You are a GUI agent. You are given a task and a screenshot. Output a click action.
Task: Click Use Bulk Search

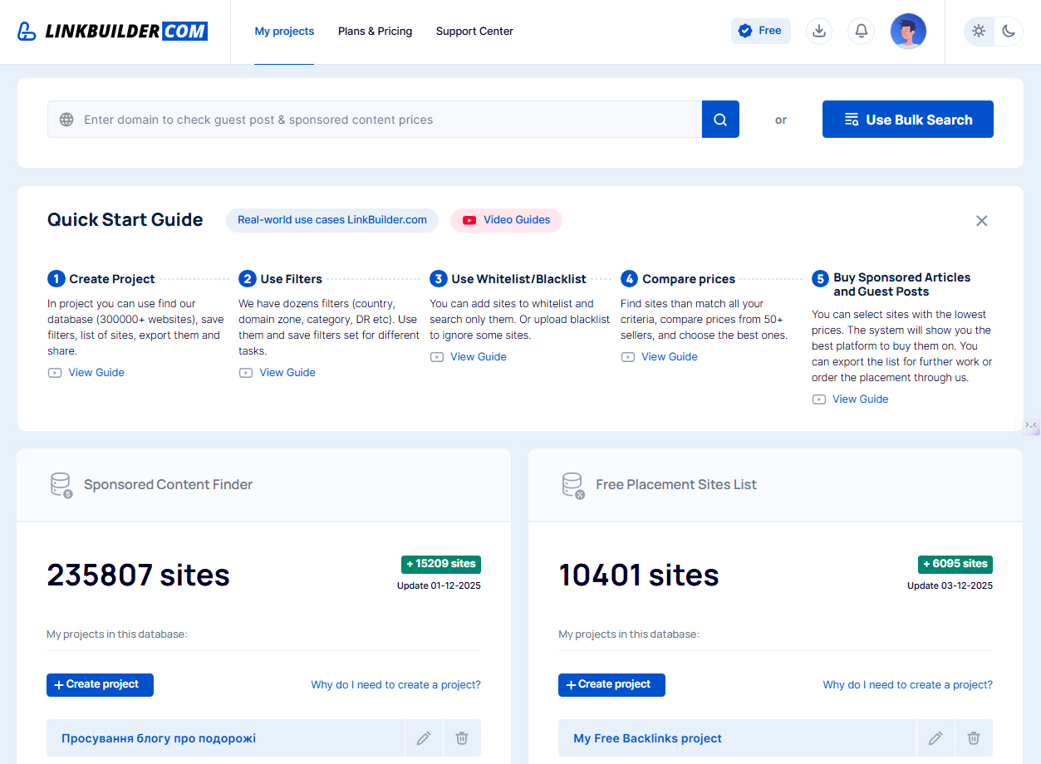coord(907,119)
